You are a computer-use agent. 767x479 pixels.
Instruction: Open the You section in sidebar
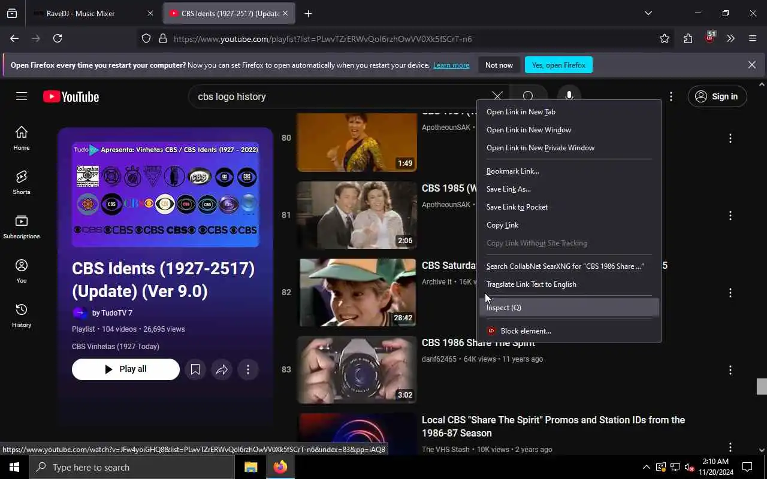click(22, 271)
